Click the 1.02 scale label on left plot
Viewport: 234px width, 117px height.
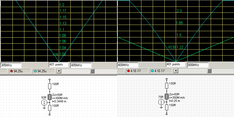pos(63,54)
